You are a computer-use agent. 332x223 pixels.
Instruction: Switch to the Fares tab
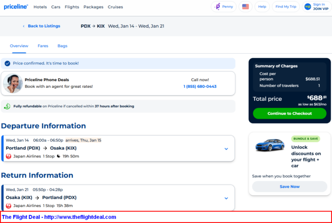[43, 46]
